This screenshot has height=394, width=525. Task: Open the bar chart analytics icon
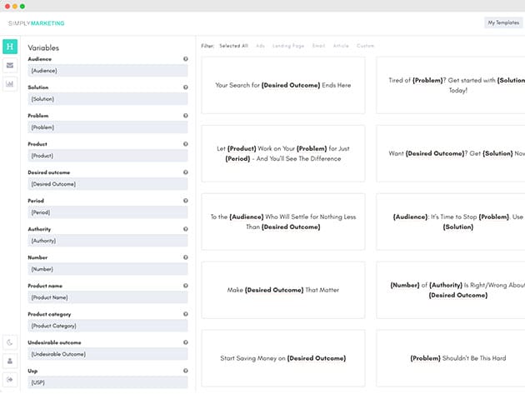coord(10,83)
